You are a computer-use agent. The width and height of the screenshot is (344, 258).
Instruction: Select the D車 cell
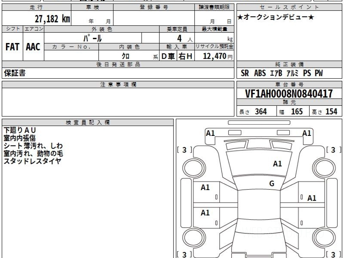pos(168,56)
